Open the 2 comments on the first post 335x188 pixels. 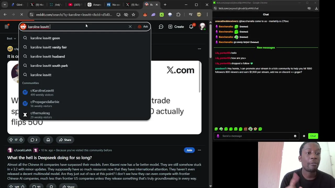coord(34,140)
